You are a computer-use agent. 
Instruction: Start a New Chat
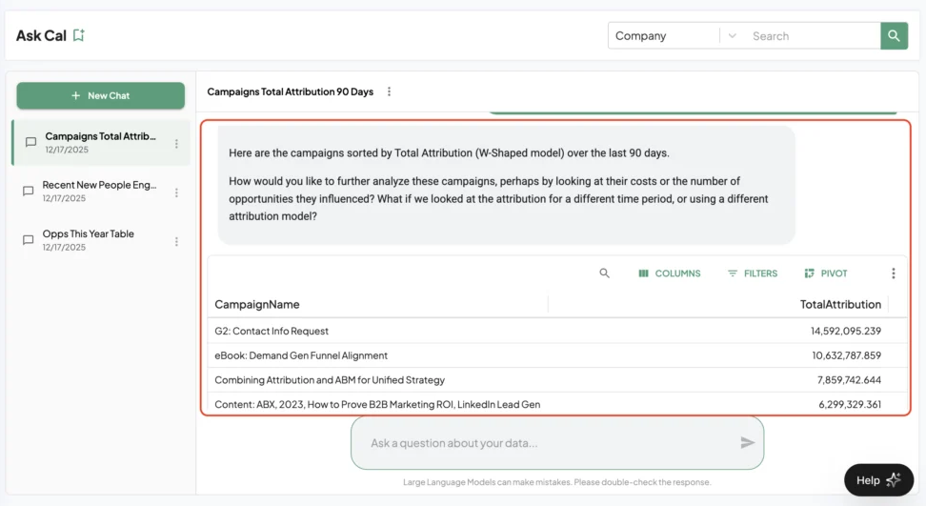[x=100, y=95]
